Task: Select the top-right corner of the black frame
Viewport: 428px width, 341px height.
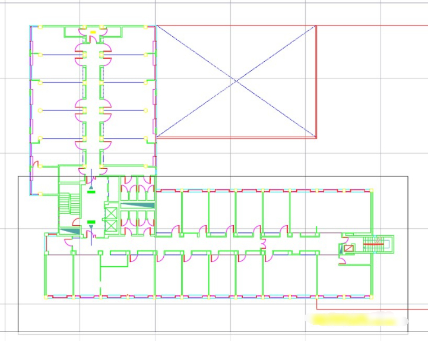Action: point(408,176)
